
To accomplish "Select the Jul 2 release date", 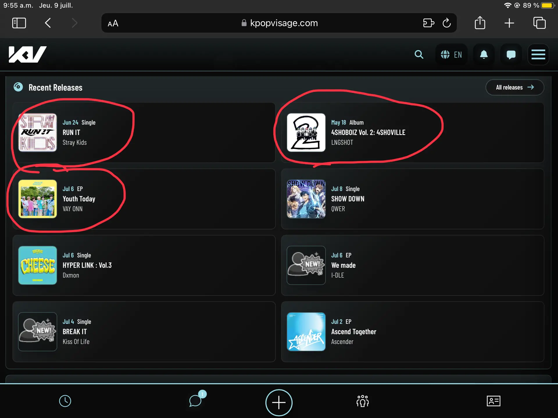I will point(337,322).
